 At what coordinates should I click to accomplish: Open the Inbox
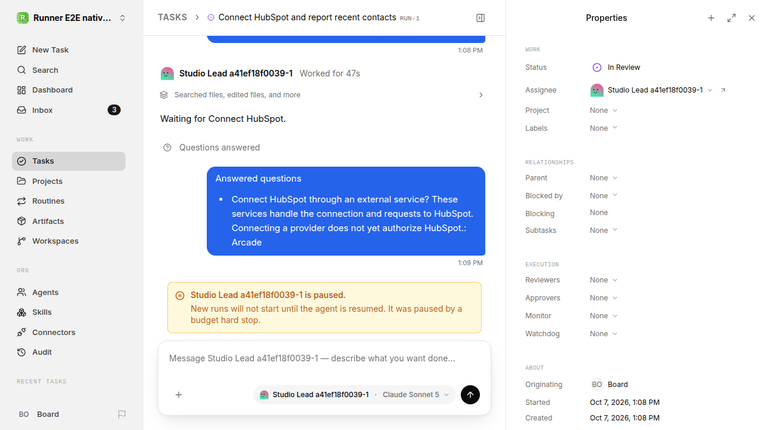pyautogui.click(x=69, y=110)
